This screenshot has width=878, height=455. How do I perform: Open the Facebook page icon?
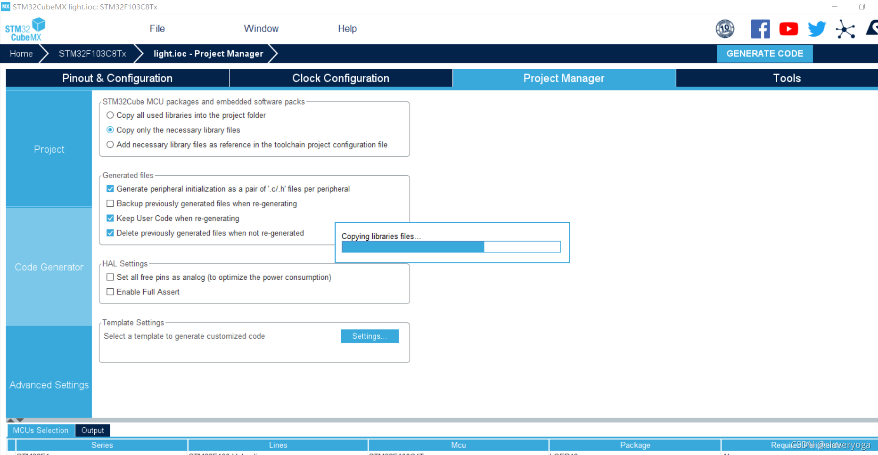(x=760, y=29)
